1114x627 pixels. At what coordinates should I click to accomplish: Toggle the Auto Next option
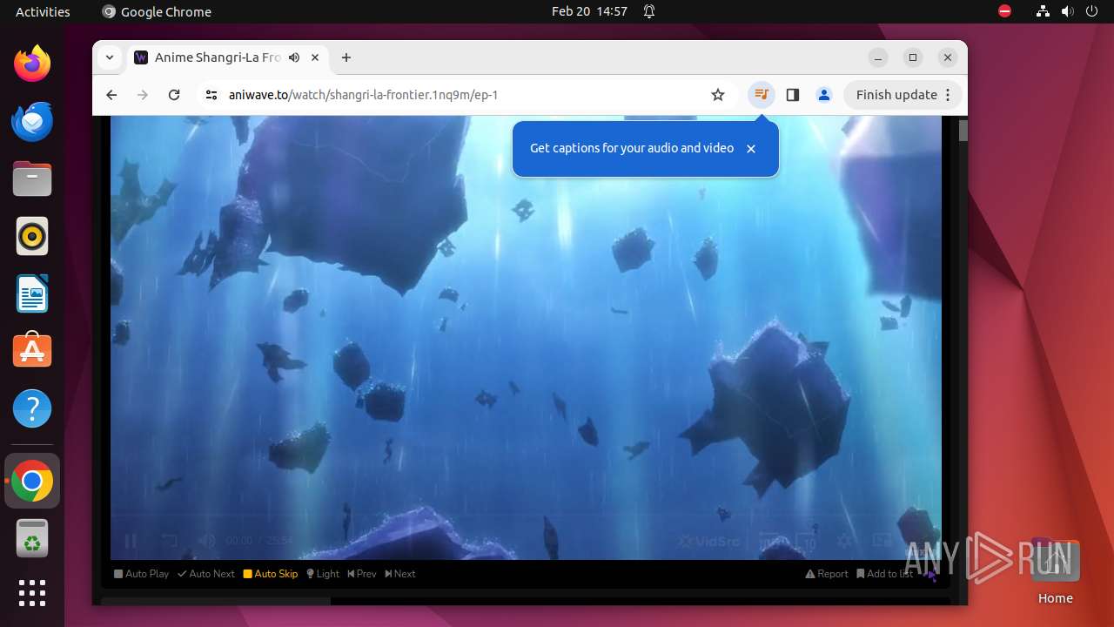206,574
